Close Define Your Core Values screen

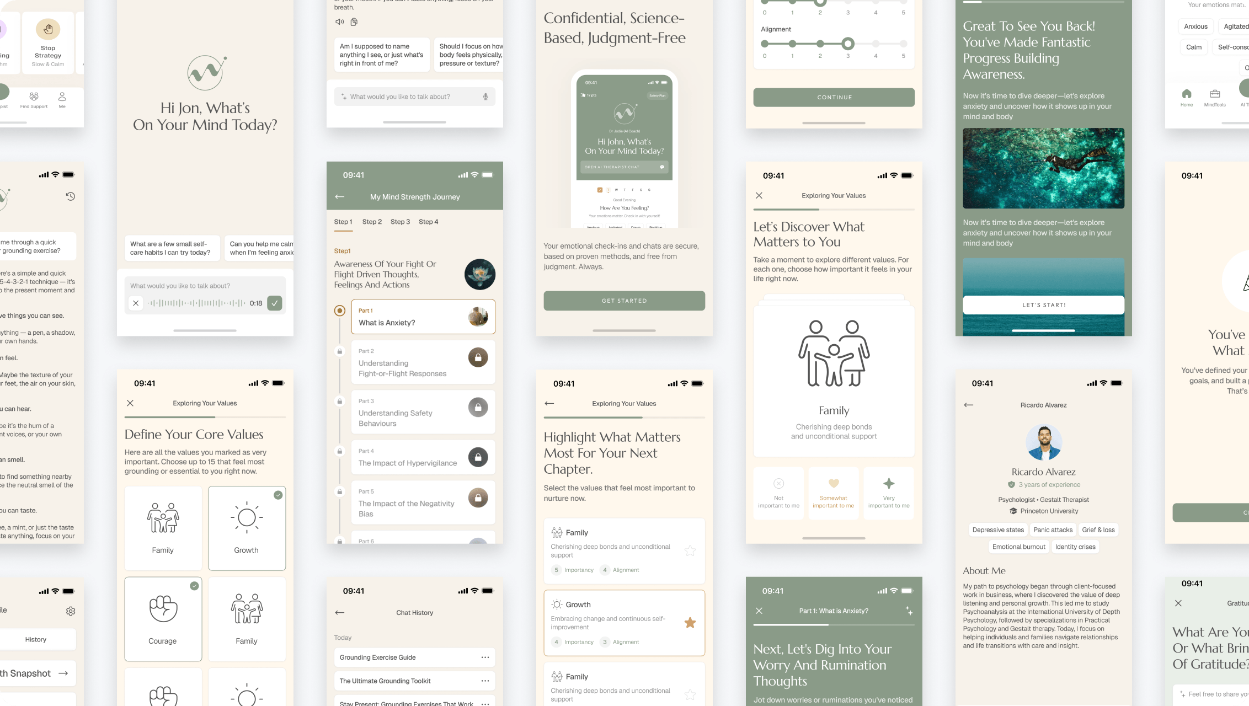pos(130,403)
